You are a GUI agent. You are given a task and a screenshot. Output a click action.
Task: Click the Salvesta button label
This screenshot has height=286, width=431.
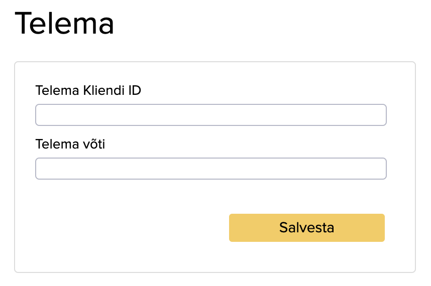tap(306, 228)
